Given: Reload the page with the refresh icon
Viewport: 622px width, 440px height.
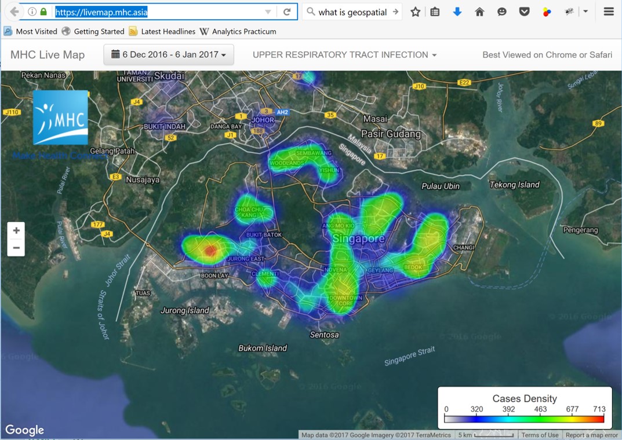Looking at the screenshot, I should pos(286,12).
